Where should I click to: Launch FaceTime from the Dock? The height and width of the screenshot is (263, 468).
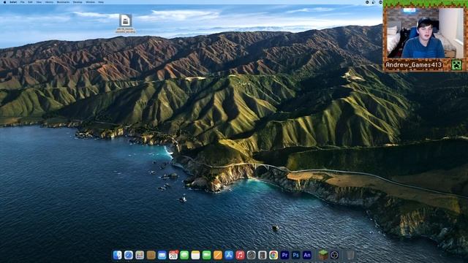click(x=206, y=255)
